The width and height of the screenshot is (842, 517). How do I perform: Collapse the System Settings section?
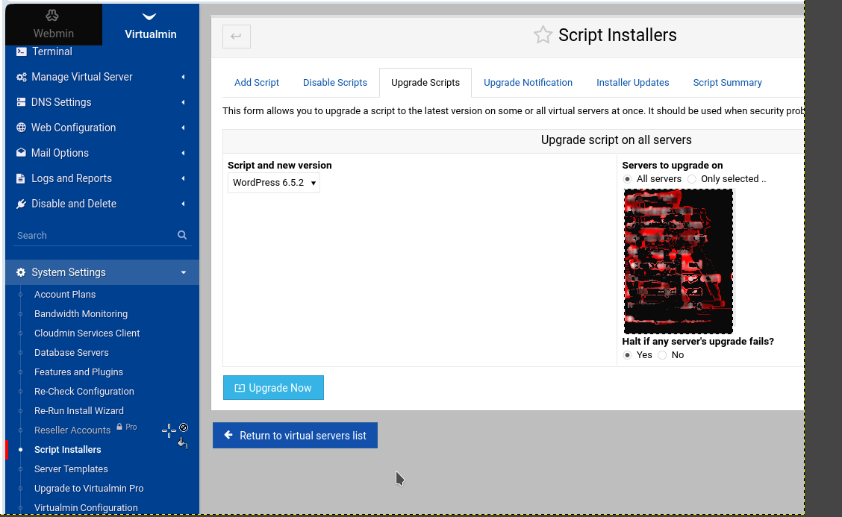(x=102, y=272)
